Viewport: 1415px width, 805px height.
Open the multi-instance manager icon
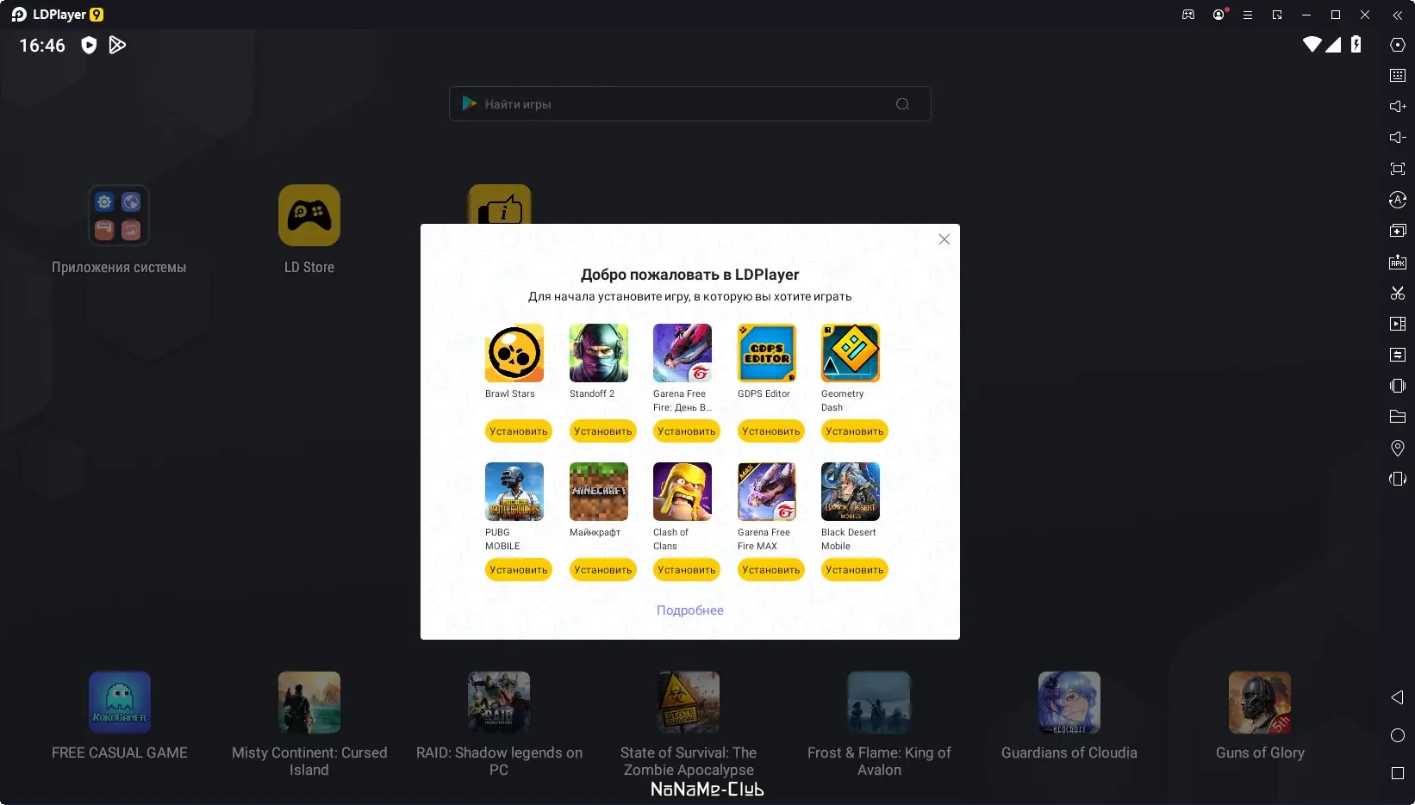[1398, 231]
